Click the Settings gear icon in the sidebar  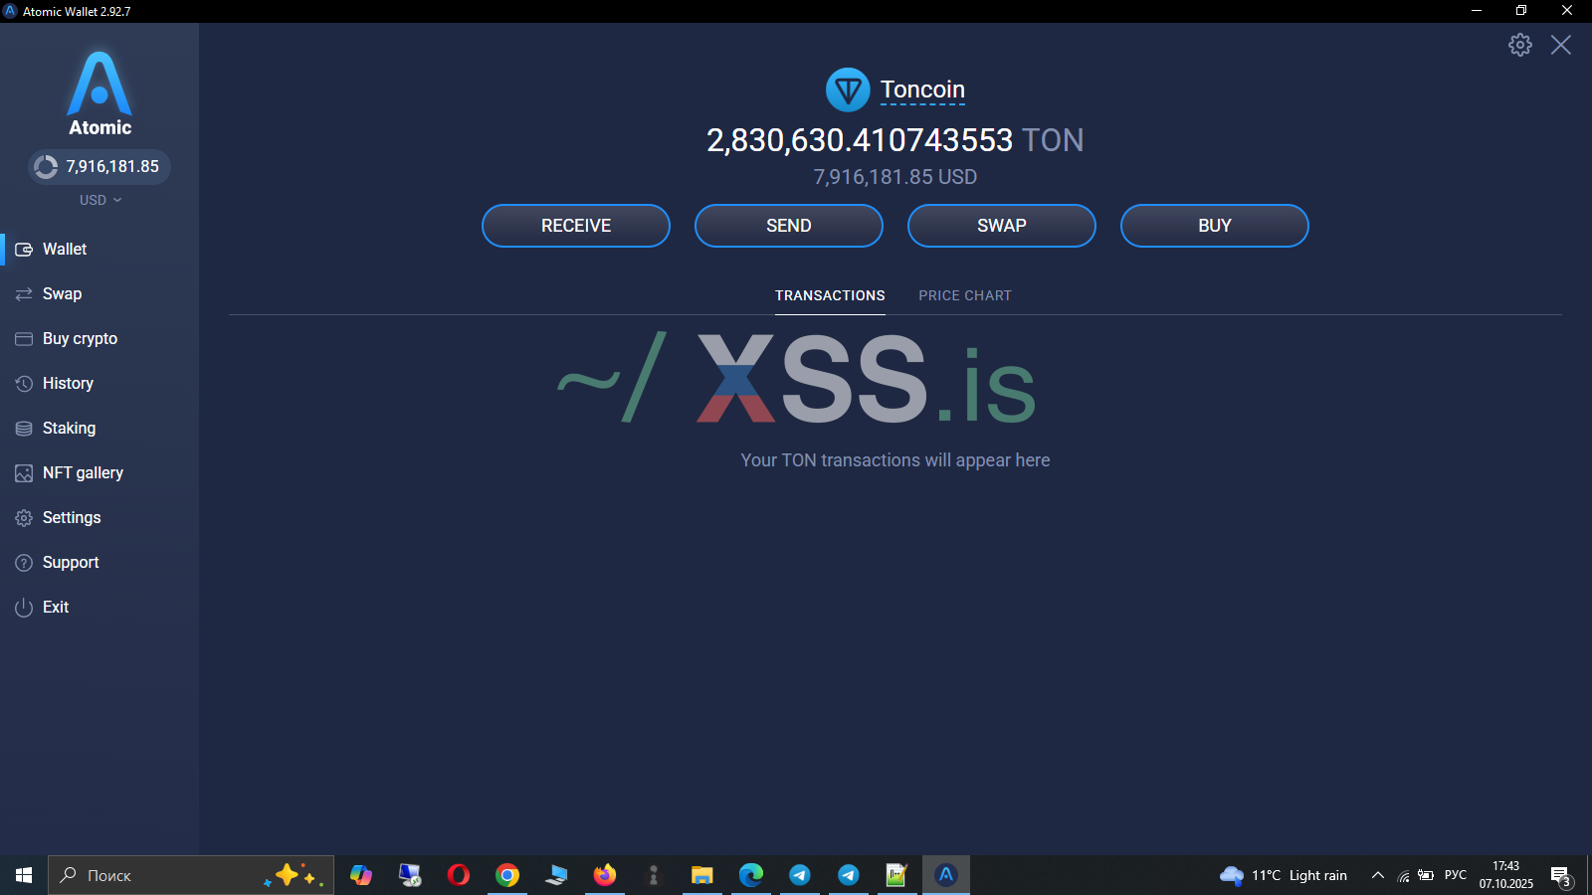pos(24,518)
